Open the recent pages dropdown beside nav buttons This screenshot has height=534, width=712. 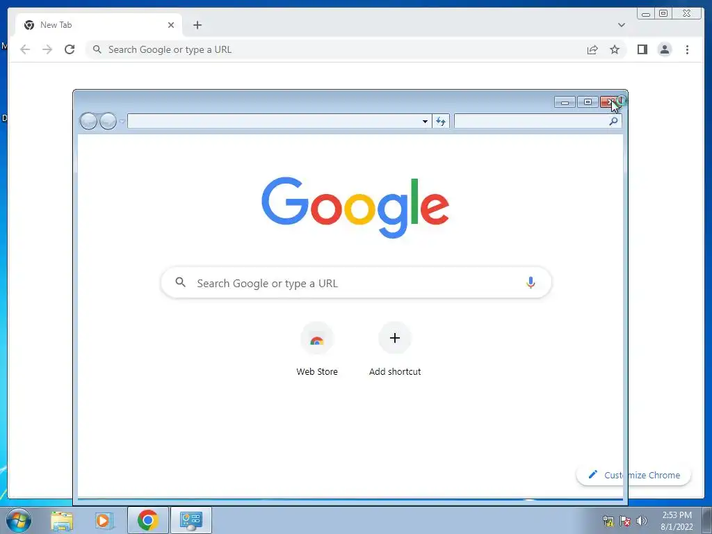[x=122, y=121]
